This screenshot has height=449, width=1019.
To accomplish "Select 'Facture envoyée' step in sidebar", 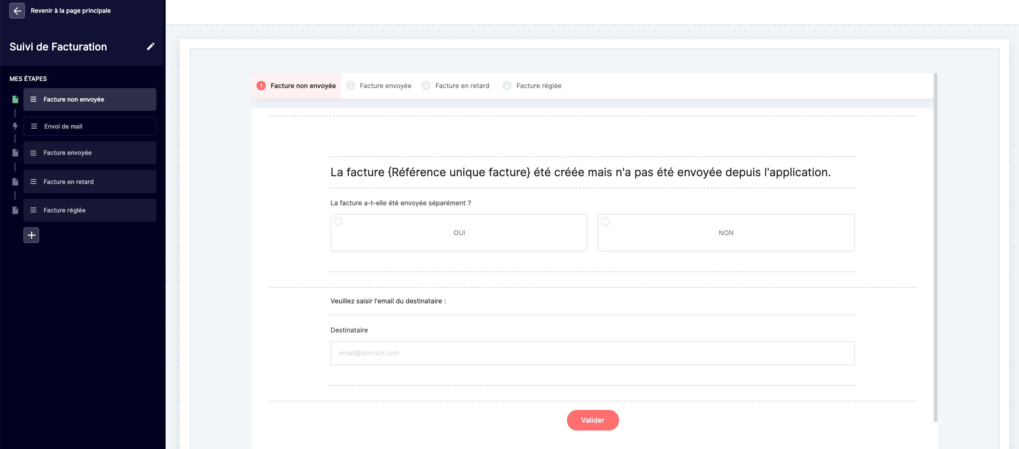I will coord(90,153).
